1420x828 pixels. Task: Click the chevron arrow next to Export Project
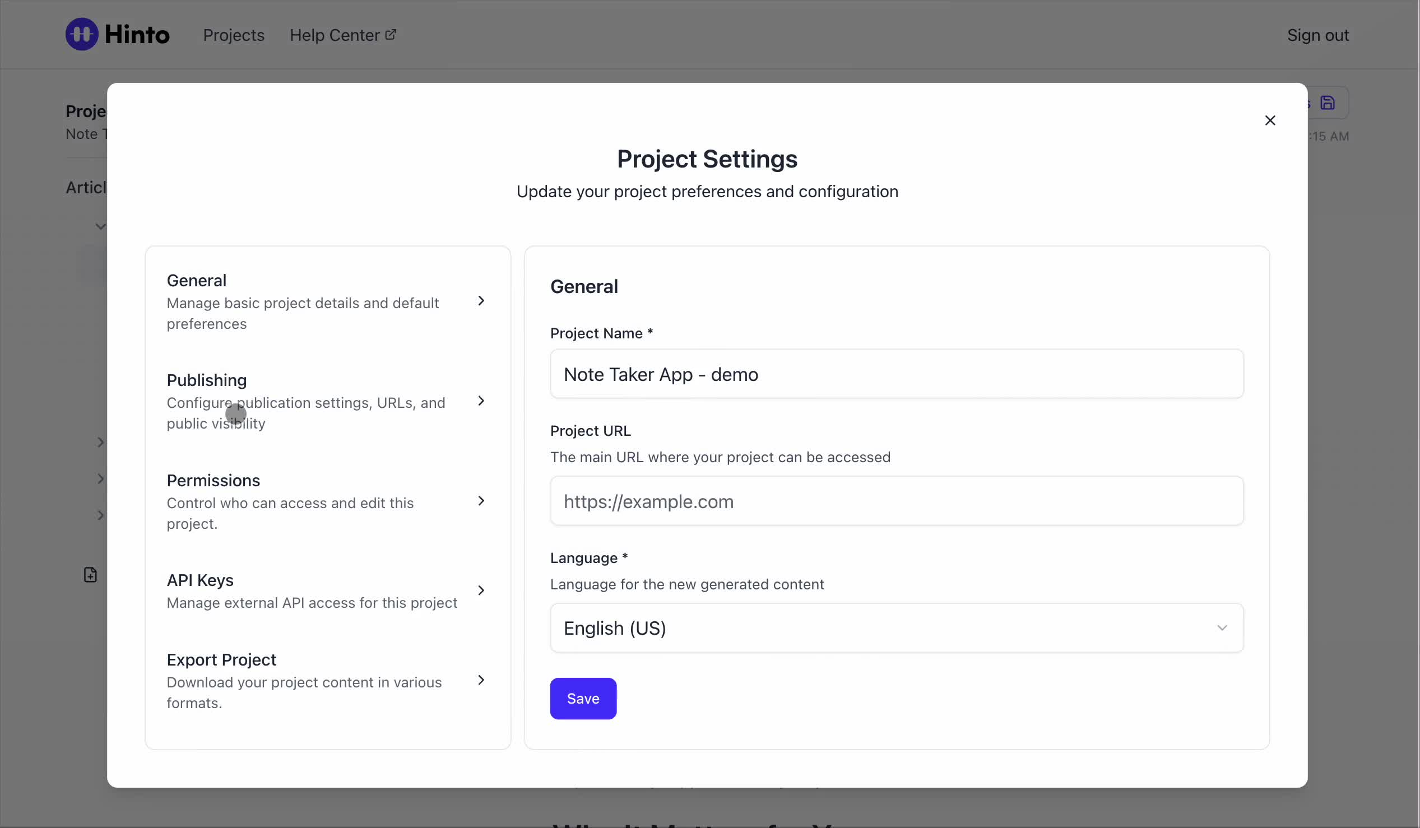[x=481, y=680]
